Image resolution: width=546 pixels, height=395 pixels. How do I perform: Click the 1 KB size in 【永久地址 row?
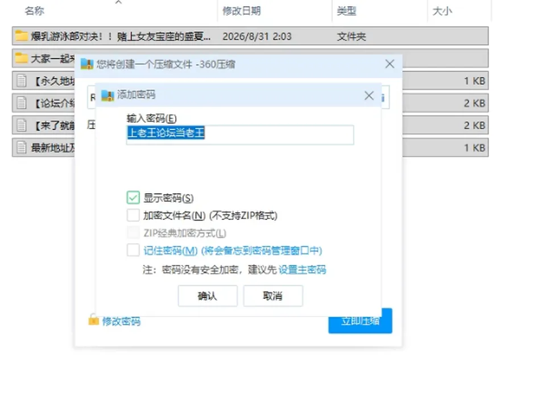pyautogui.click(x=474, y=81)
